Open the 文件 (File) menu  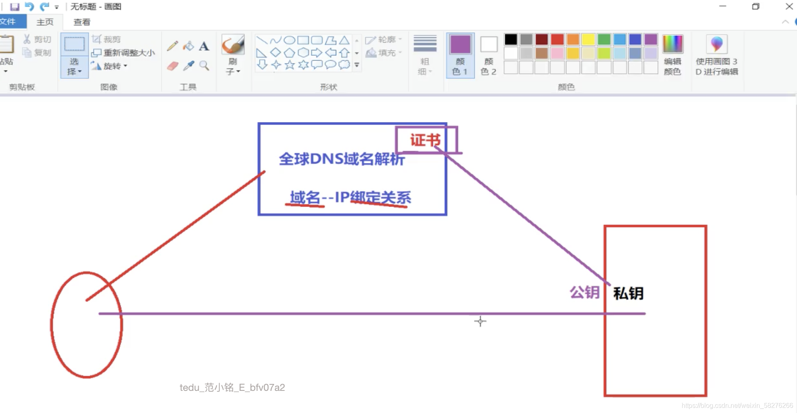click(10, 21)
